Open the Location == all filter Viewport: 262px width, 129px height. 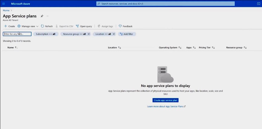coord(103,34)
